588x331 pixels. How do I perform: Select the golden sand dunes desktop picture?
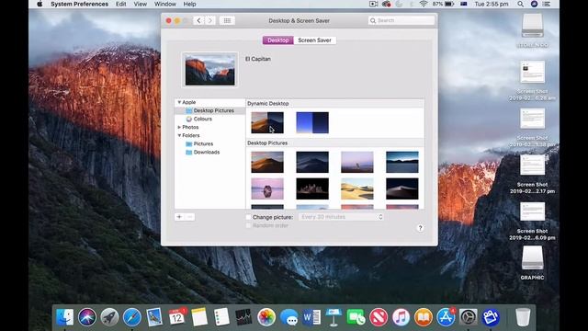tap(357, 188)
